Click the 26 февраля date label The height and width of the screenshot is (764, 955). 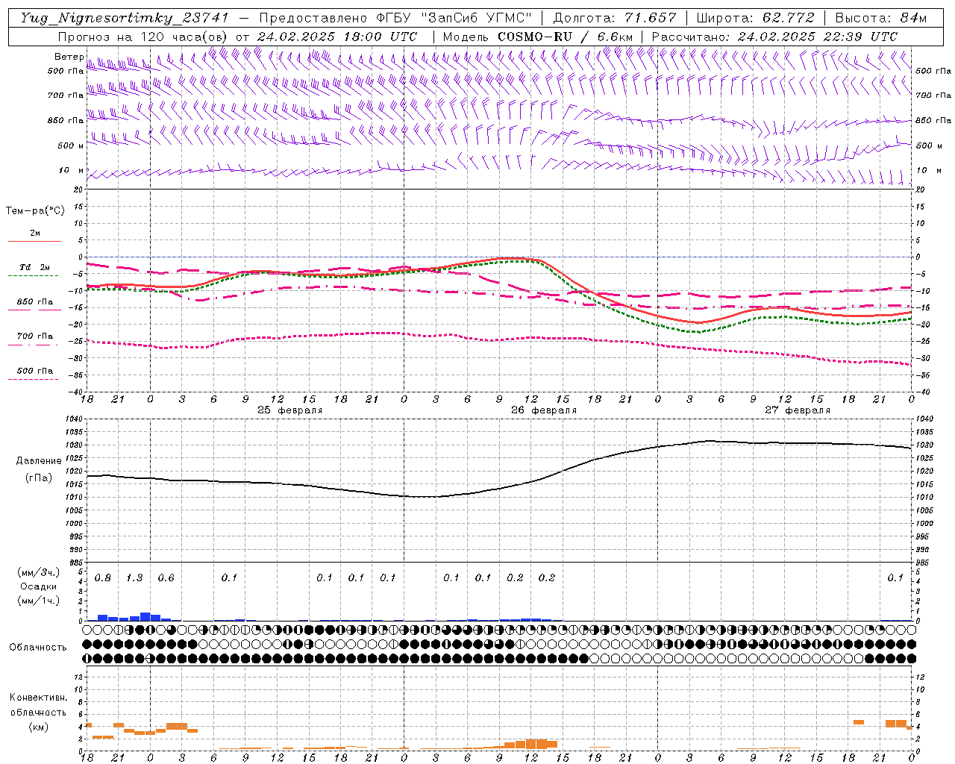point(544,410)
